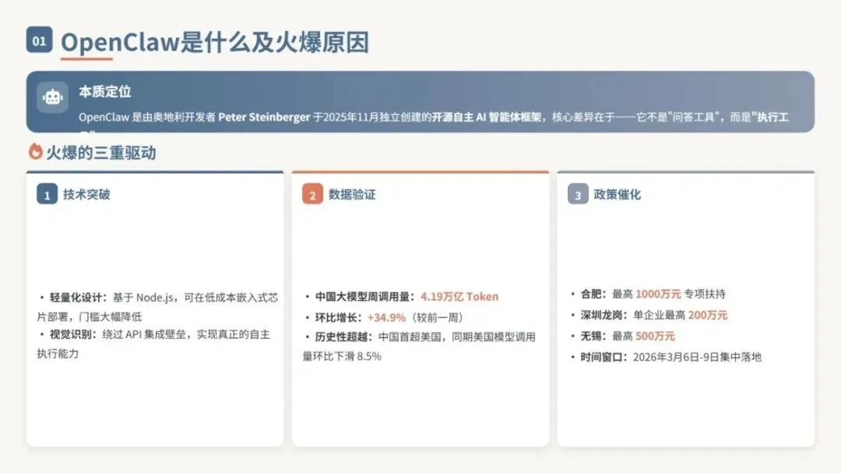This screenshot has height=473, width=841.
Task: Click the 轻量化设计 bullet label
Action: 79,298
